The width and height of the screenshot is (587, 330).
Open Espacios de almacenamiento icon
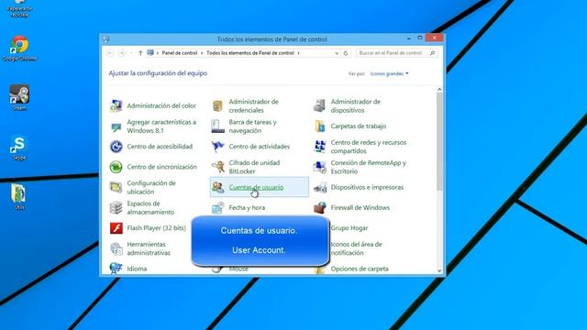[x=116, y=208]
